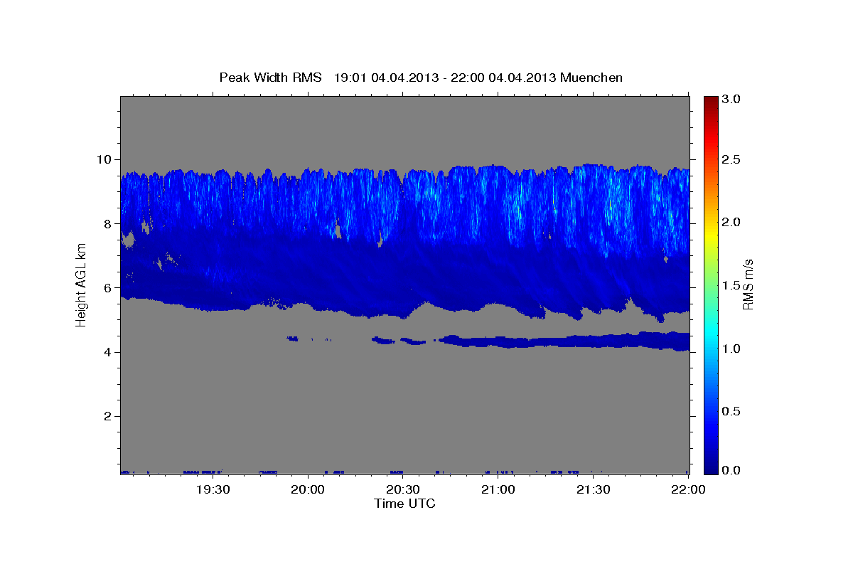Click the colorbar value 3.0

point(733,99)
